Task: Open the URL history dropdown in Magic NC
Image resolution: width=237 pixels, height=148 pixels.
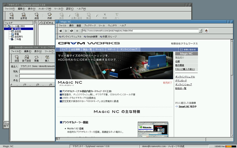Action: 201,31
